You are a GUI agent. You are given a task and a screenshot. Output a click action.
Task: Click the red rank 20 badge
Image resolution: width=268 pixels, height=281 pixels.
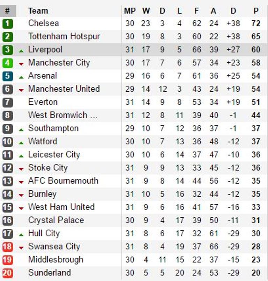(x=7, y=273)
